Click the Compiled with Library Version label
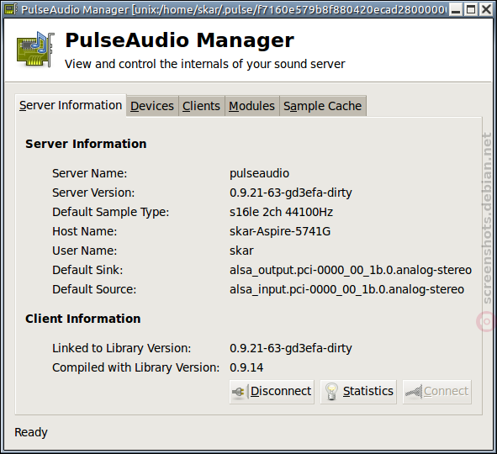Viewport: 497px width, 454px height. click(135, 368)
